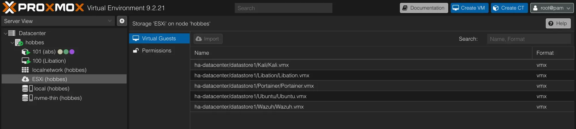Click the book icon on Documentation button
This screenshot has width=576, height=129.
pyautogui.click(x=405, y=8)
